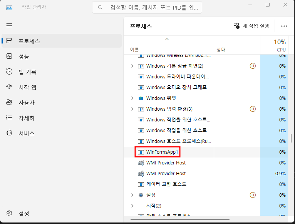Select the WinFormsApp1 process

tap(206, 152)
